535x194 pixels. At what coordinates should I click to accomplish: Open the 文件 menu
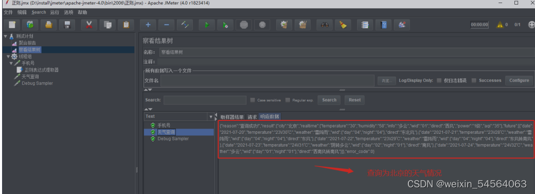click(8, 12)
